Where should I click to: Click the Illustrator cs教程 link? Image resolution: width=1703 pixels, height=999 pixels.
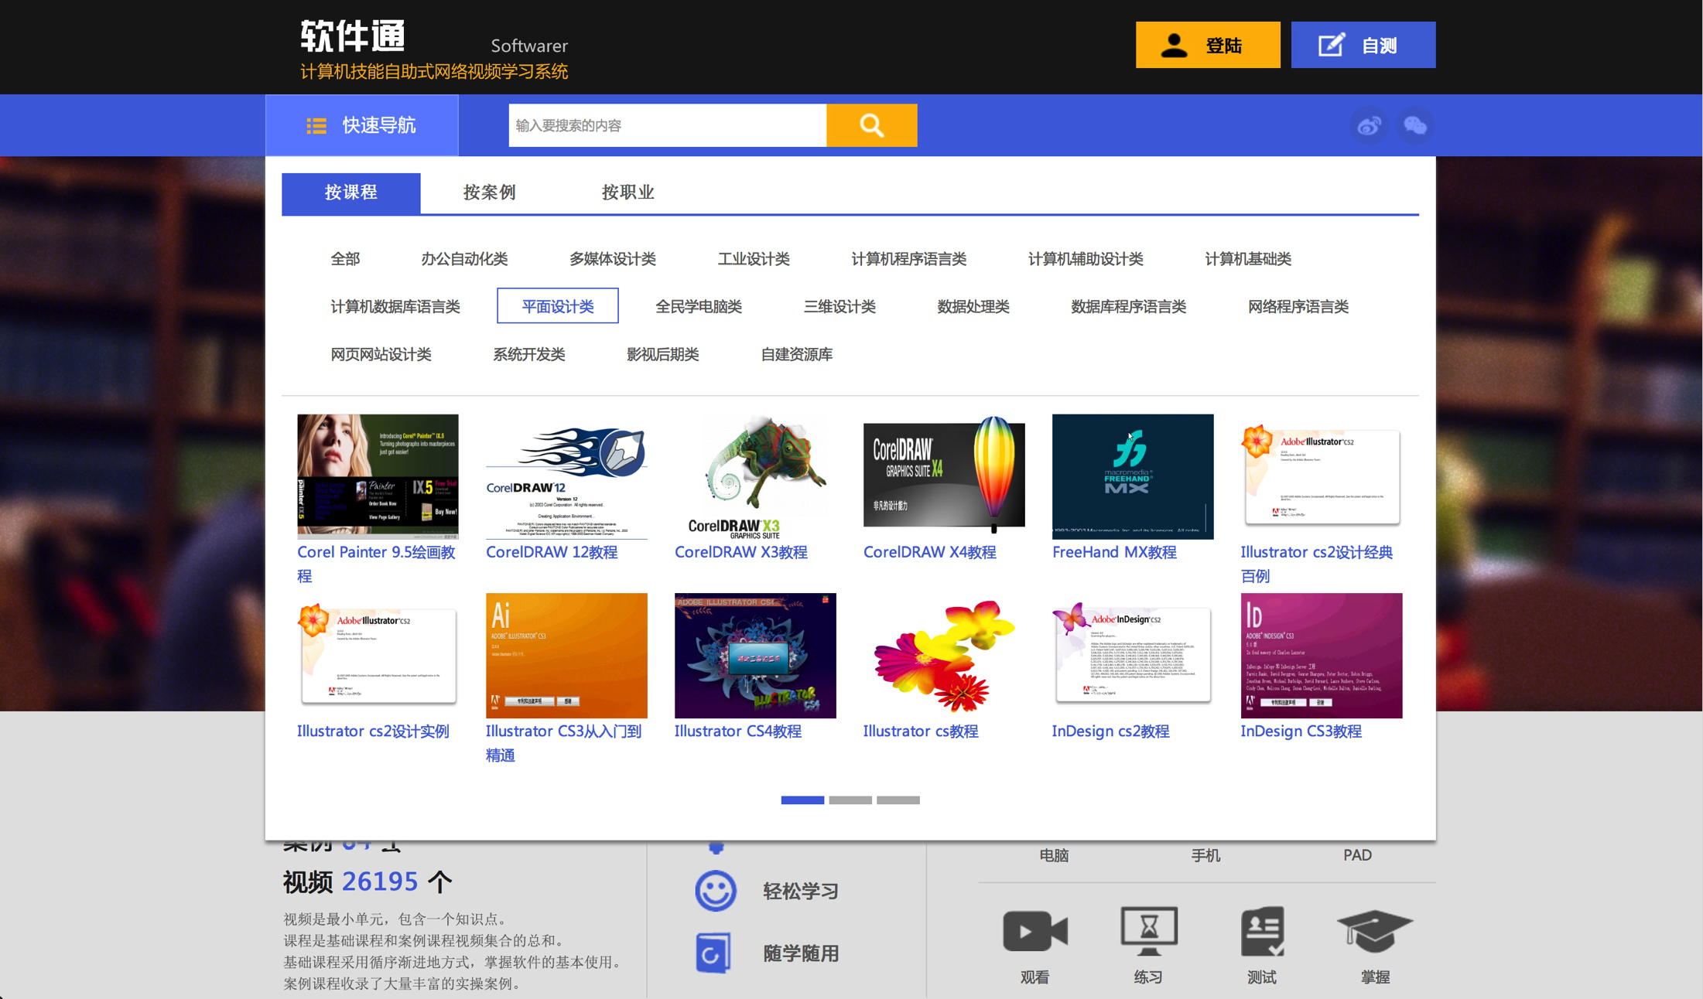coord(921,731)
